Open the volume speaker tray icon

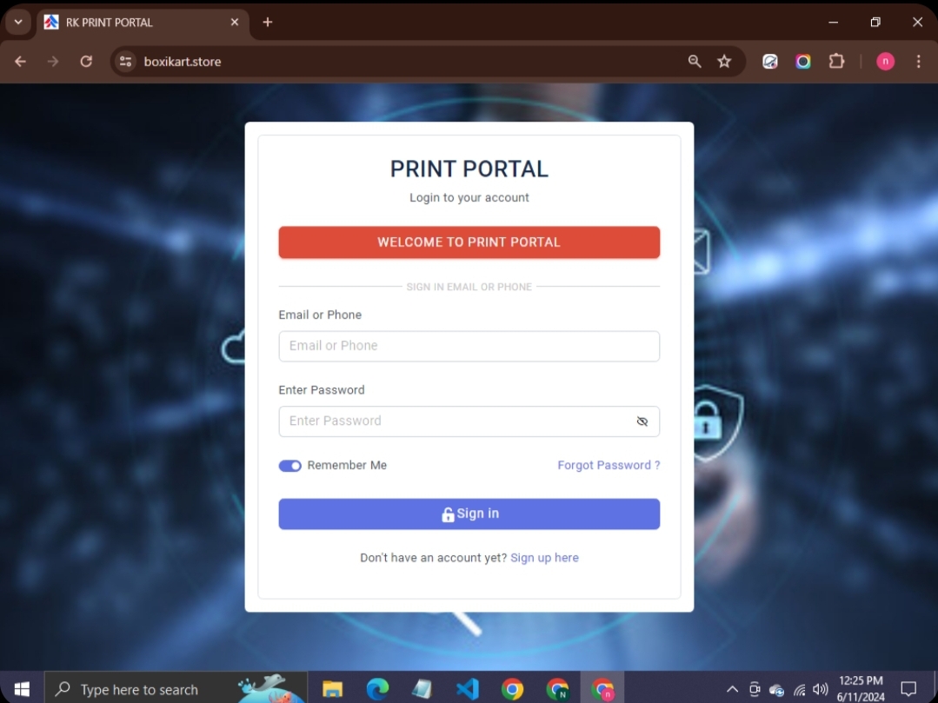[820, 689]
